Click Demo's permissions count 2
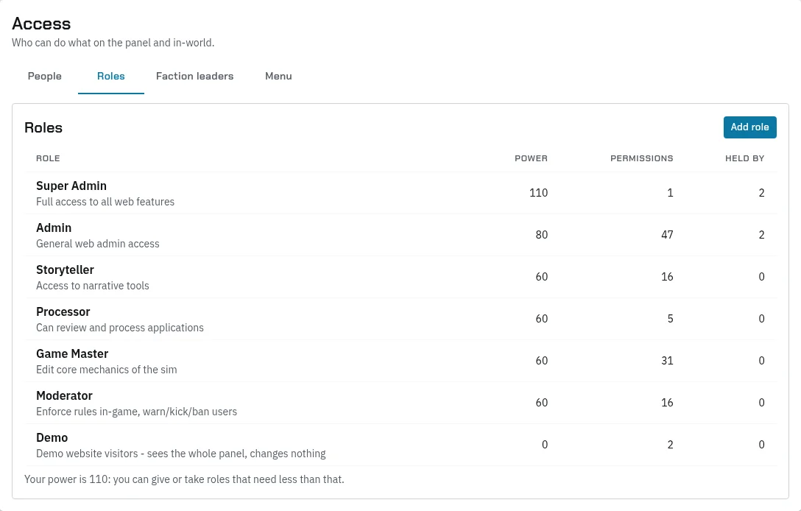801x511 pixels. click(670, 445)
